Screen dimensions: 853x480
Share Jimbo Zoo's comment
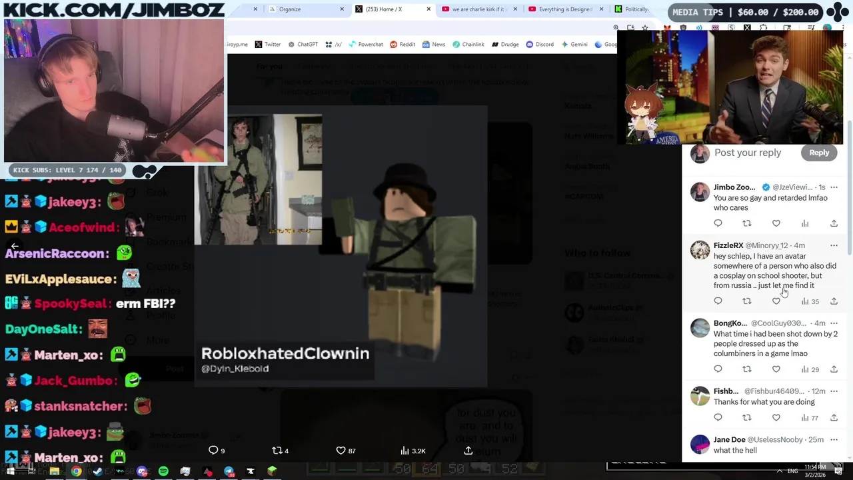tap(834, 223)
